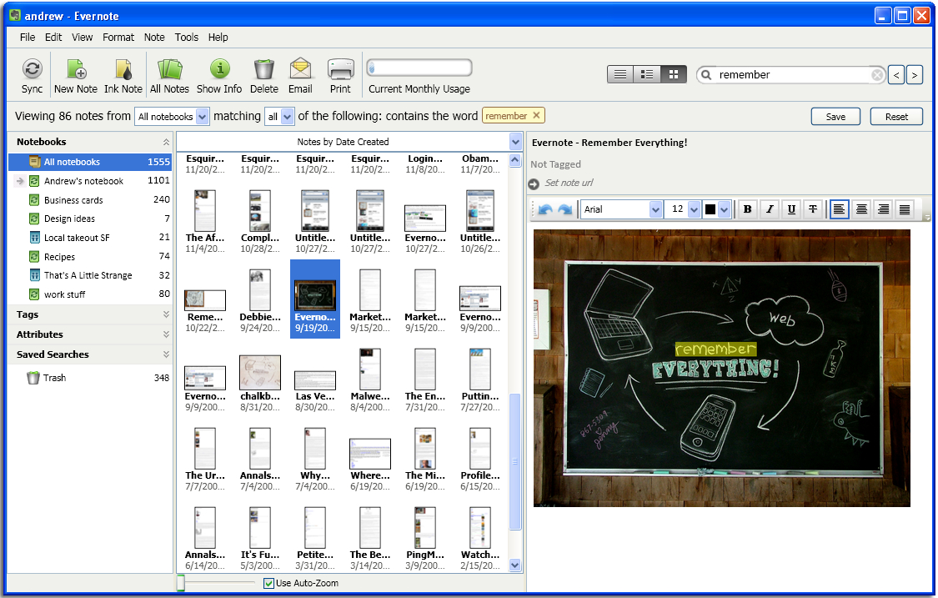
Task: Toggle italic formatting
Action: 770,209
